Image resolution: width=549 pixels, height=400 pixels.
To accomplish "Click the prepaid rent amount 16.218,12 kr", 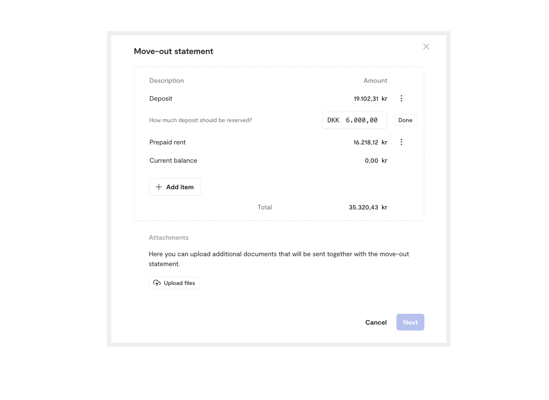I will [370, 142].
